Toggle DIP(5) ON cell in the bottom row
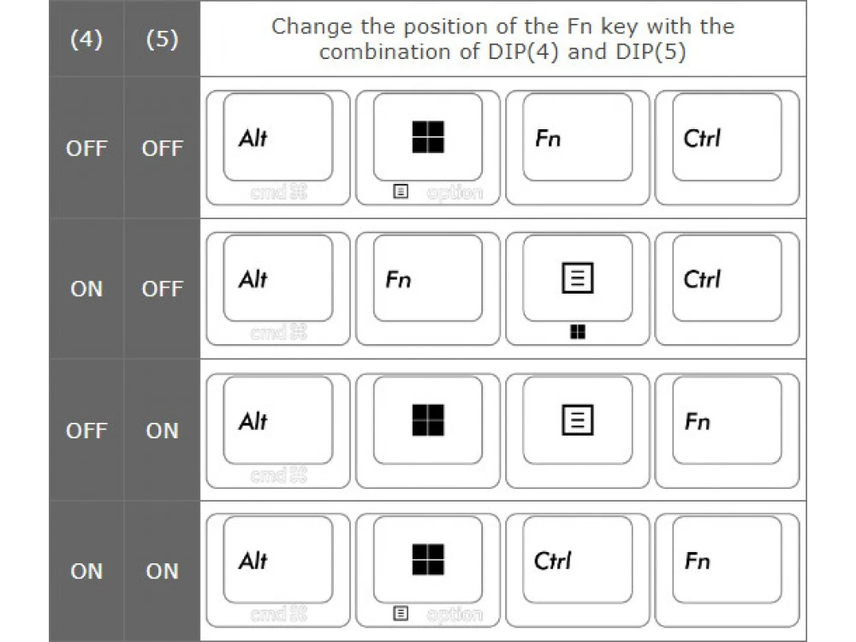 [162, 571]
